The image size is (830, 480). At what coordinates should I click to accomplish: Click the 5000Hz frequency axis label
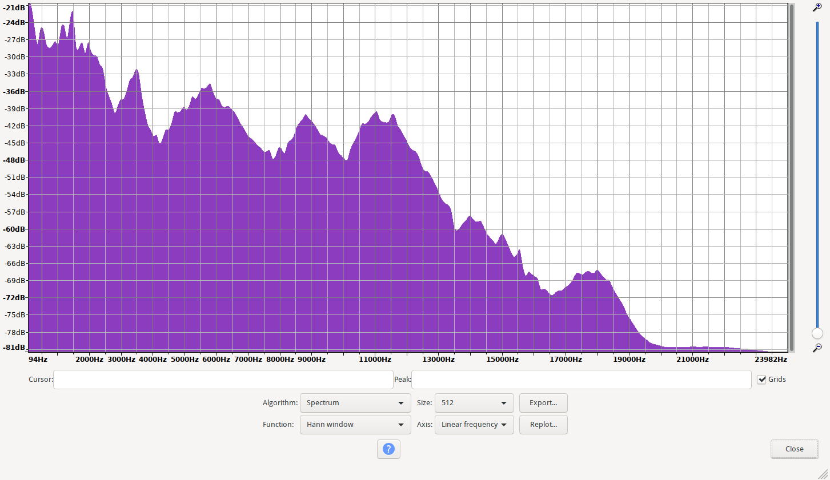coord(185,359)
